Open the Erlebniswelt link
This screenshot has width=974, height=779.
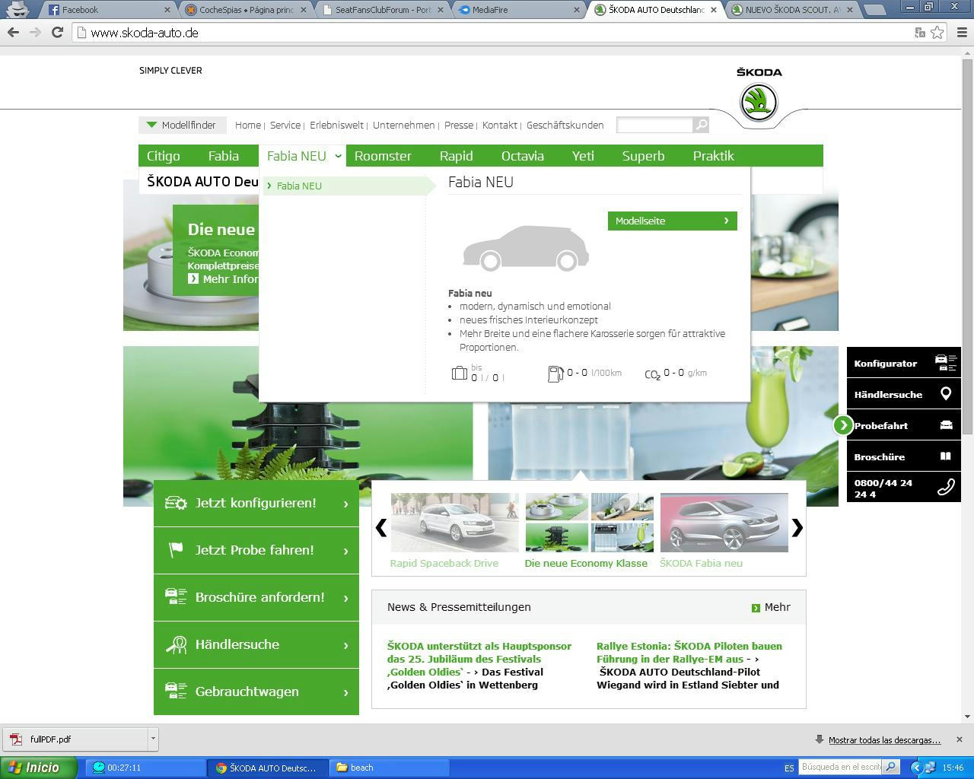pos(336,125)
